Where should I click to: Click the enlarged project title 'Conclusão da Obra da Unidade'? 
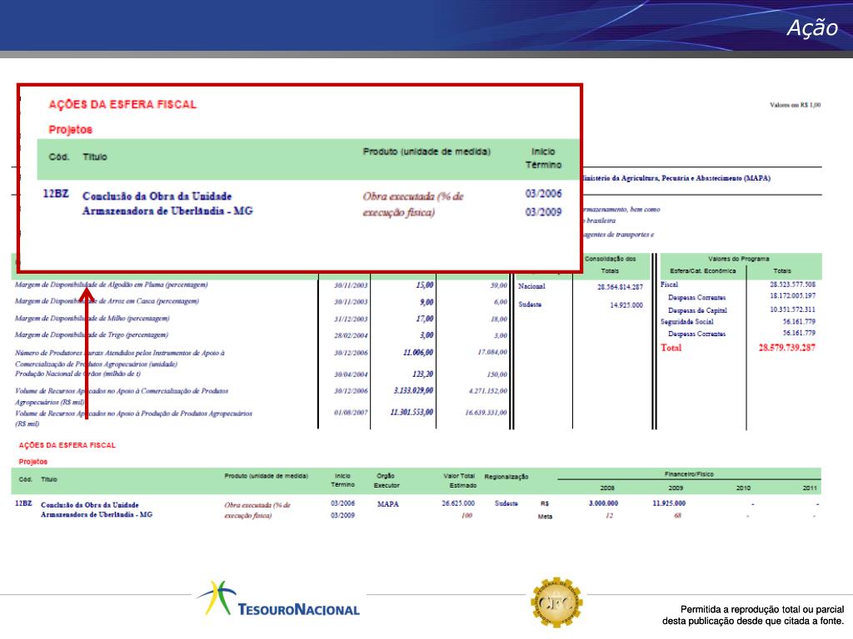157,196
